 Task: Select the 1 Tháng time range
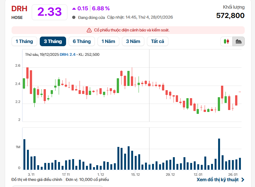24,41
